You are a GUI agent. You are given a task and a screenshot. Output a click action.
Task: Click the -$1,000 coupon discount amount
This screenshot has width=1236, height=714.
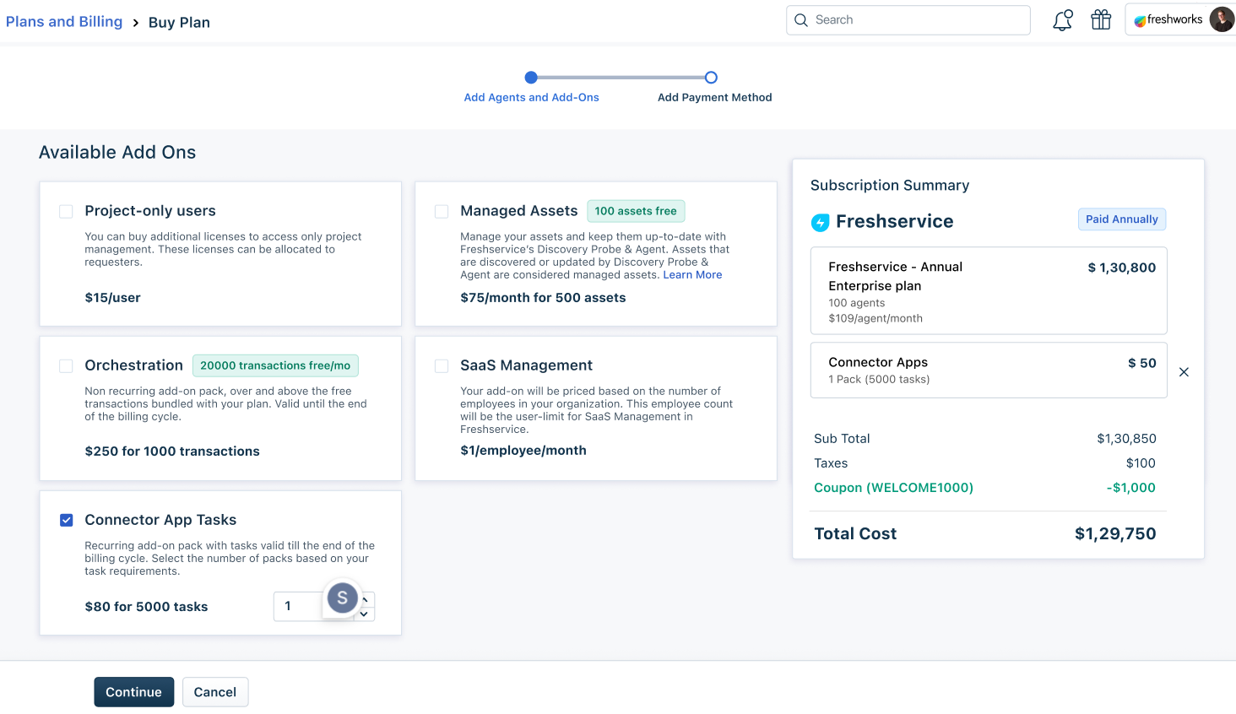click(x=1131, y=488)
